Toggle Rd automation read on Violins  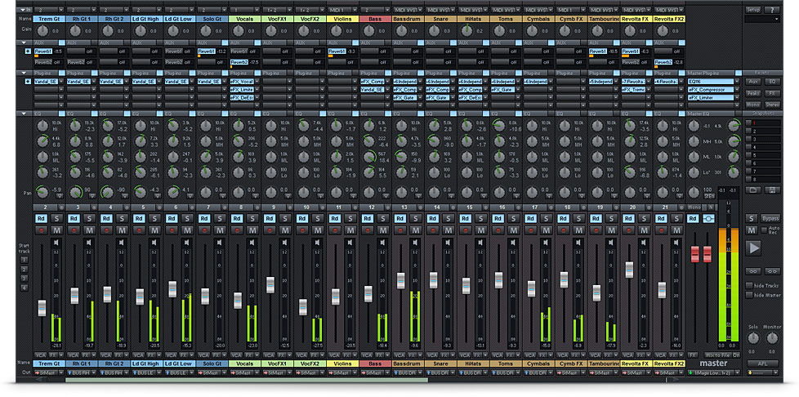[x=334, y=218]
